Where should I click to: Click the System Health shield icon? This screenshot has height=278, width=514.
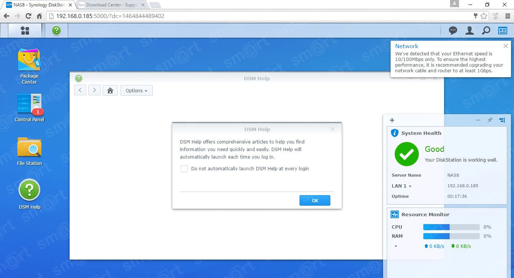coord(394,133)
